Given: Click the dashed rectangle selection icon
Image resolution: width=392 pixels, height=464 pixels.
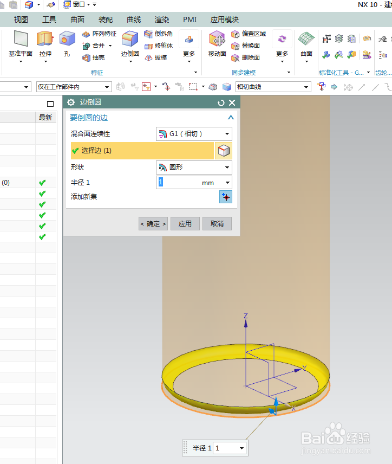Looking at the screenshot, I should pos(193,87).
